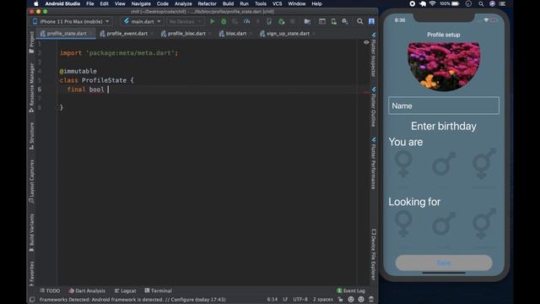Open the Flutter Performance panel

(x=373, y=163)
